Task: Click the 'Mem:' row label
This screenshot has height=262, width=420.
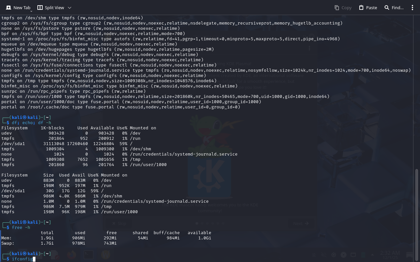Action: tap(7, 238)
